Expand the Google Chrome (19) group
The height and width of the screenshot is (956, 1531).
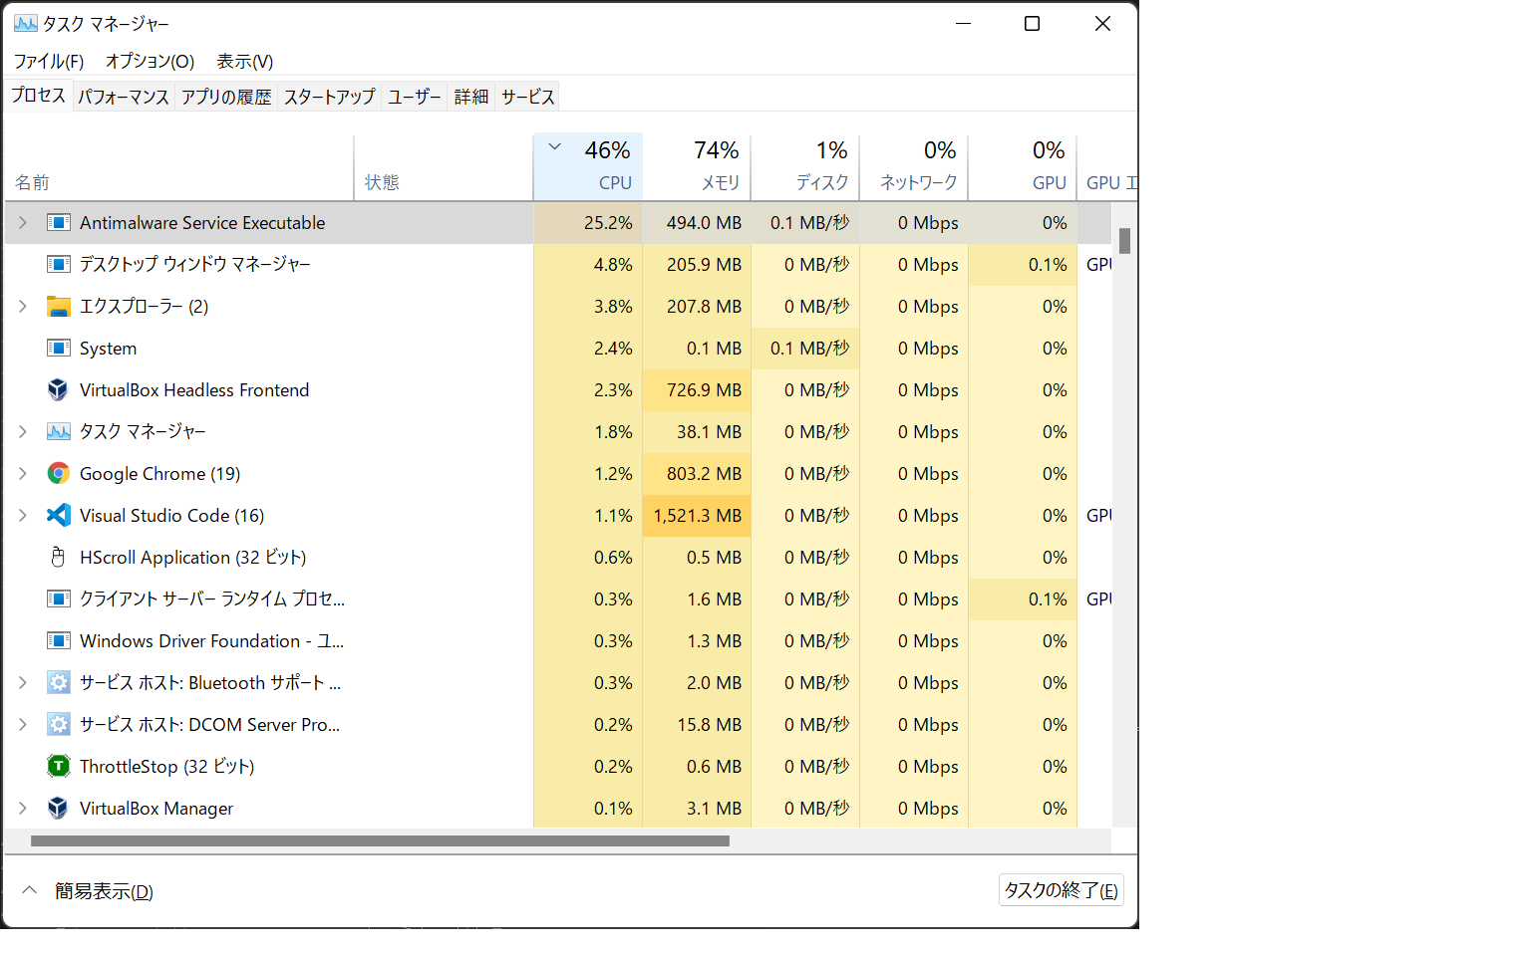(23, 474)
